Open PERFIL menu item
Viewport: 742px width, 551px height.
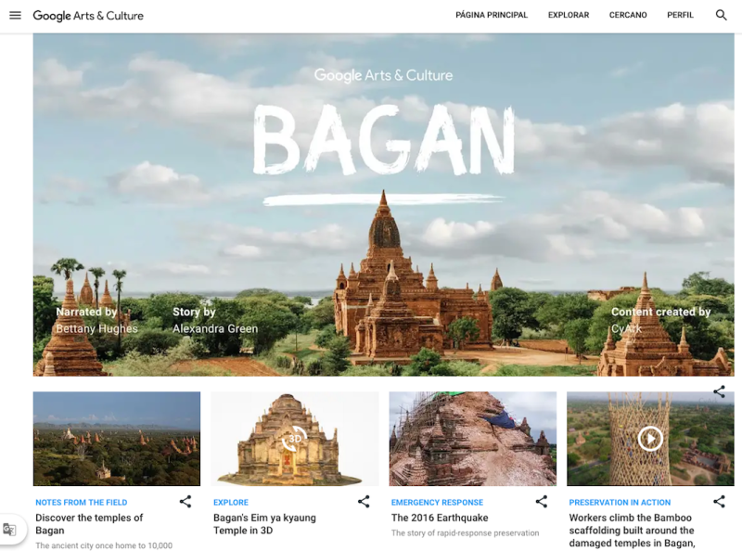point(680,15)
